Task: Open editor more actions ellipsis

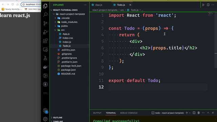Action: [x=213, y=5]
